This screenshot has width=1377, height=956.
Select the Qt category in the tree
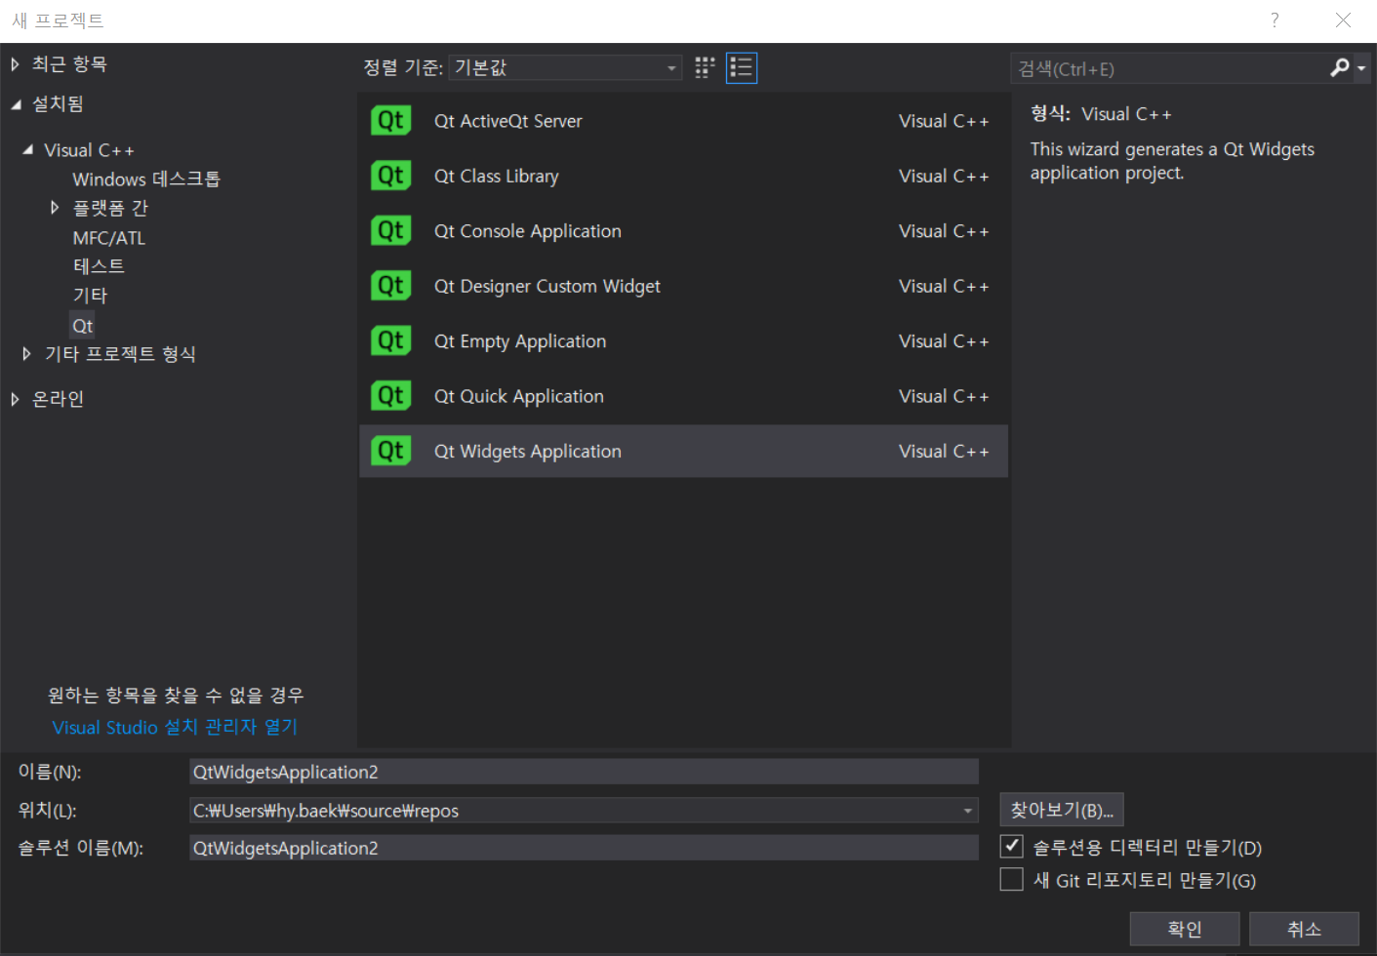tap(82, 326)
